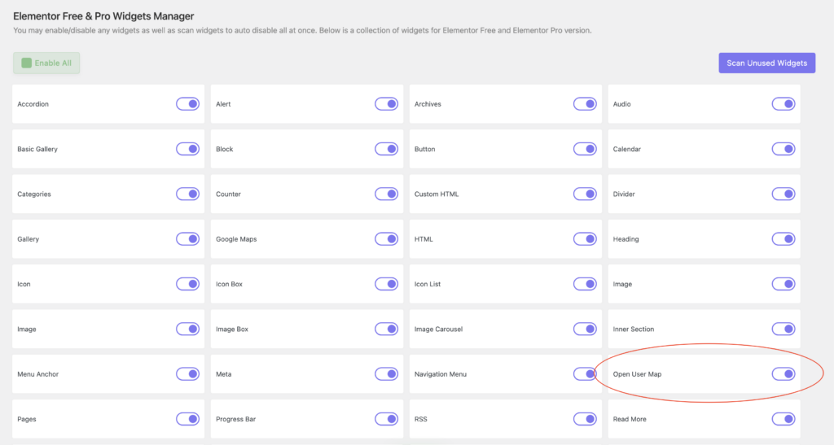The height and width of the screenshot is (445, 834).
Task: Turn off the Audio widget
Action: (x=784, y=104)
